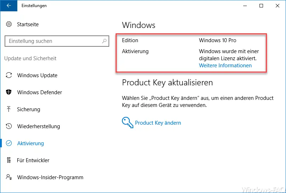Click the Aktivierung checkmark circle icon
The height and width of the screenshot is (193, 286).
9,143
